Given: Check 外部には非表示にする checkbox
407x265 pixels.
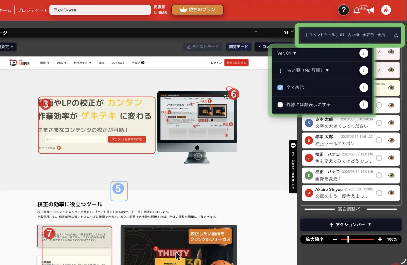Looking at the screenshot, I should click(280, 105).
